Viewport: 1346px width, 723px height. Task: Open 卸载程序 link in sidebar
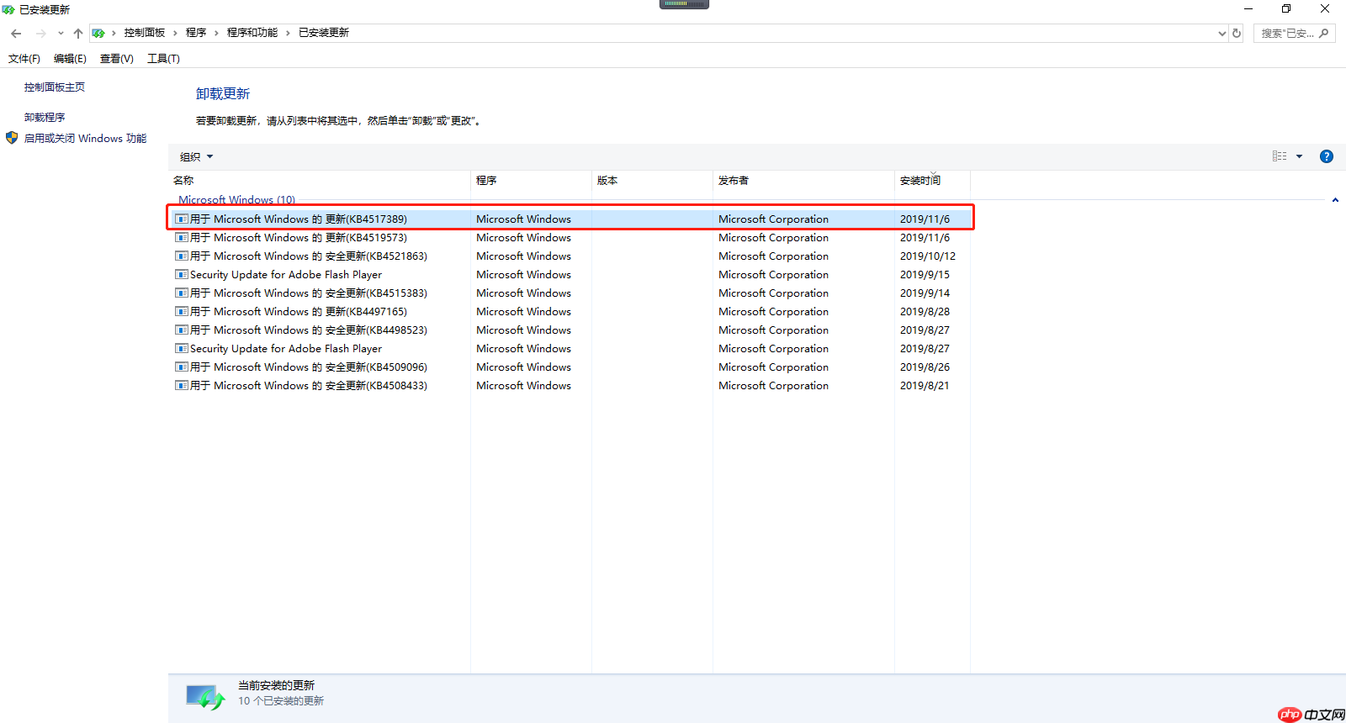coord(45,118)
